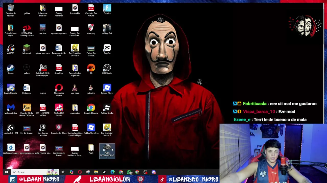Launch A Way Out game
The width and height of the screenshot is (327, 183).
tap(107, 29)
